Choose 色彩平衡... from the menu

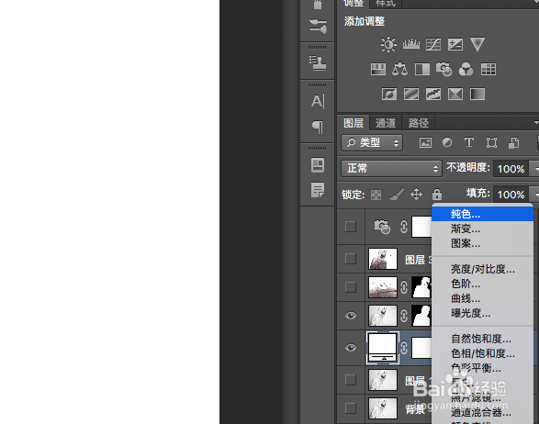(483, 368)
